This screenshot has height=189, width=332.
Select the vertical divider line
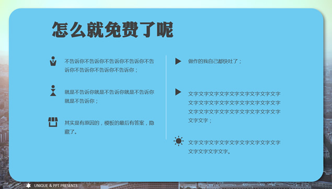(x=166, y=97)
